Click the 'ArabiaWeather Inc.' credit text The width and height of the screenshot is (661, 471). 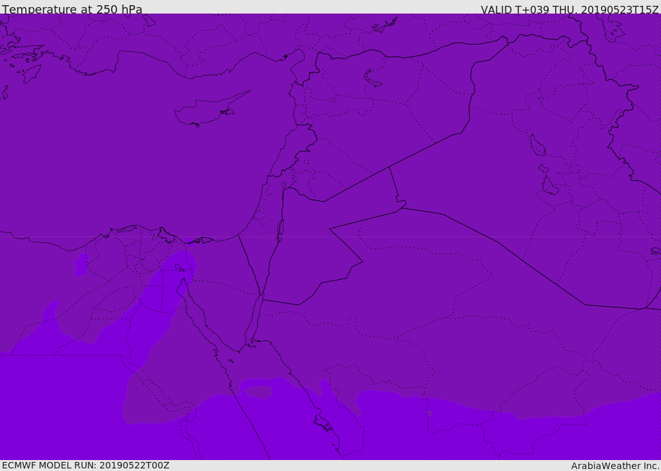[615, 466]
